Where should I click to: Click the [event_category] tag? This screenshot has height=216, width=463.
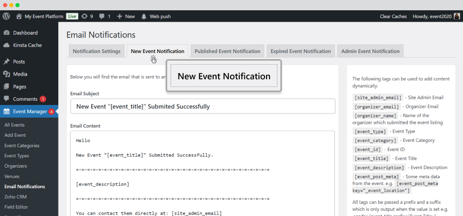[x=376, y=140]
